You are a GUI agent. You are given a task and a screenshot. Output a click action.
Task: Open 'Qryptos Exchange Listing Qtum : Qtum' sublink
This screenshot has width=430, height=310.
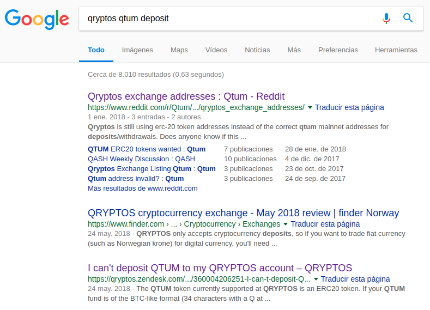tap(152, 169)
